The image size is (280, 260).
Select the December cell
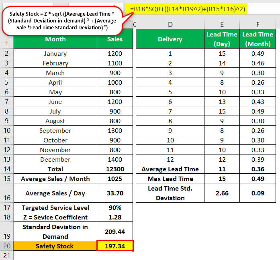55,159
